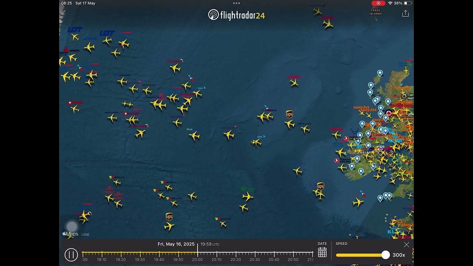
Task: Jump to the 19:20 timeline mark
Action: coord(121,259)
